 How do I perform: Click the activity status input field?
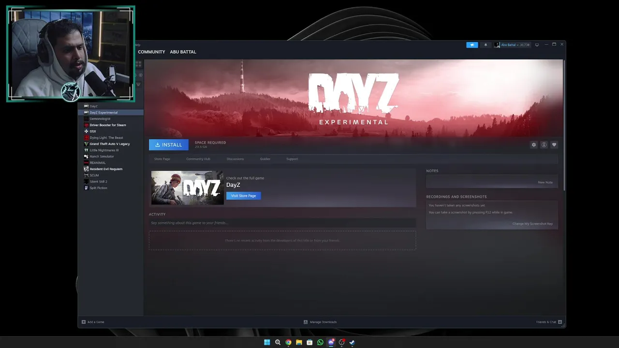(x=282, y=223)
